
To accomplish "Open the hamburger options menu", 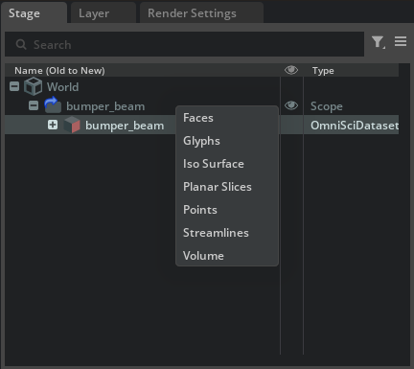I will point(401,41).
